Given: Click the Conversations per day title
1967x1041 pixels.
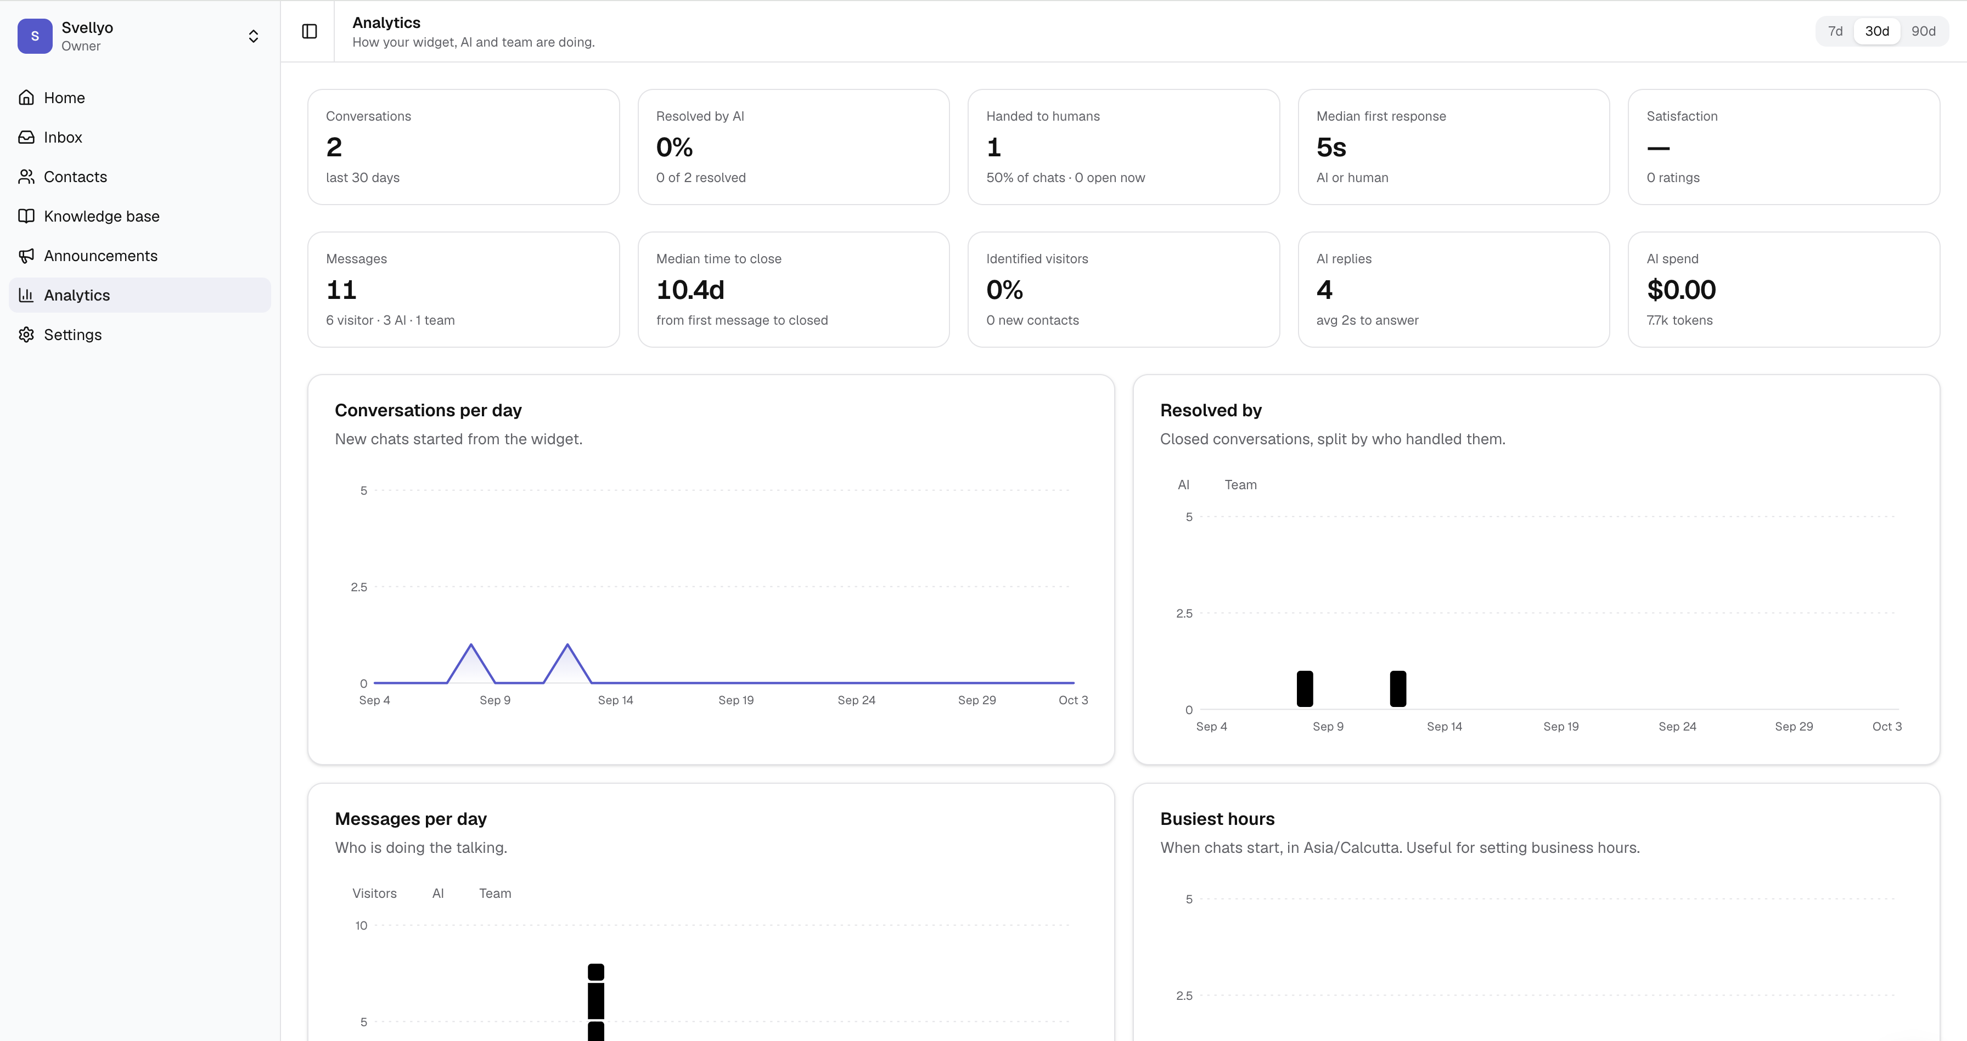Looking at the screenshot, I should pyautogui.click(x=429, y=410).
